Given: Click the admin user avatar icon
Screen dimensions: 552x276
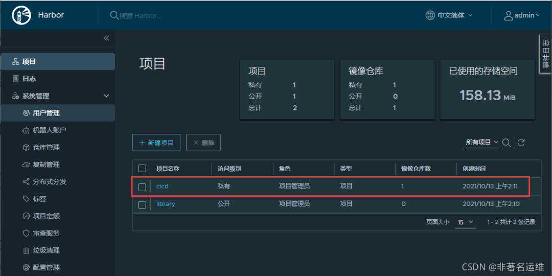Looking at the screenshot, I should pyautogui.click(x=509, y=15).
